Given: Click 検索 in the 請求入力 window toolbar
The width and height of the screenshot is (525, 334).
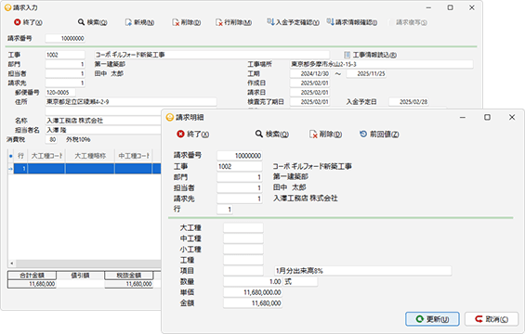Looking at the screenshot, I should click(x=92, y=22).
